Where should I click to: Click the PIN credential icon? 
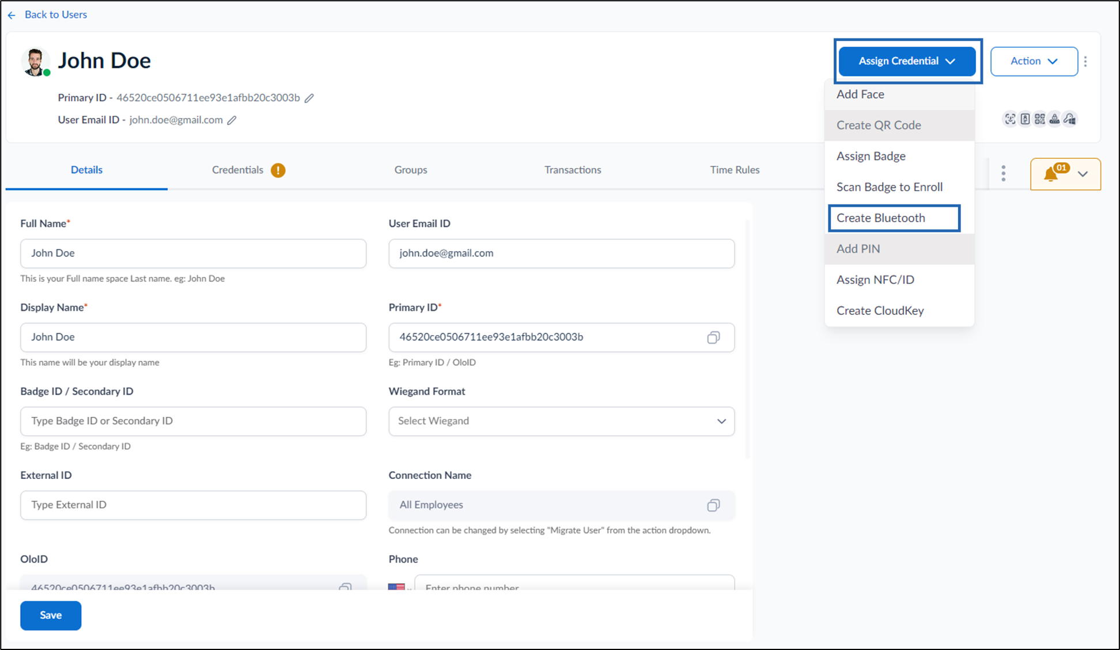tap(1054, 119)
